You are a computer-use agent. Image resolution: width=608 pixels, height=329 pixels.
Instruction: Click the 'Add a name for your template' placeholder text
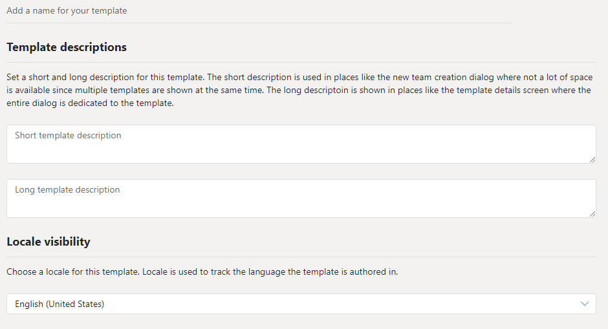point(67,11)
